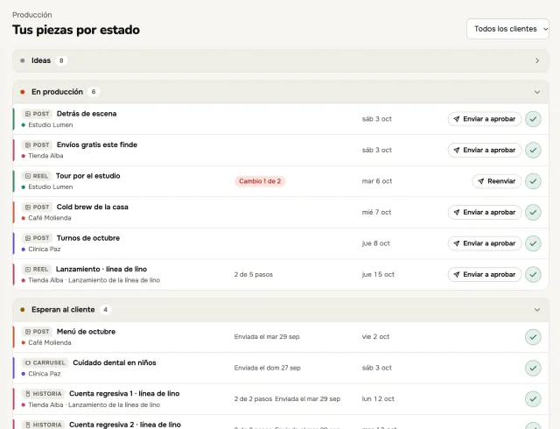This screenshot has height=429, width=560.
Task: Click POST badge on Envíos gratis este finde
Action: pyautogui.click(x=37, y=144)
